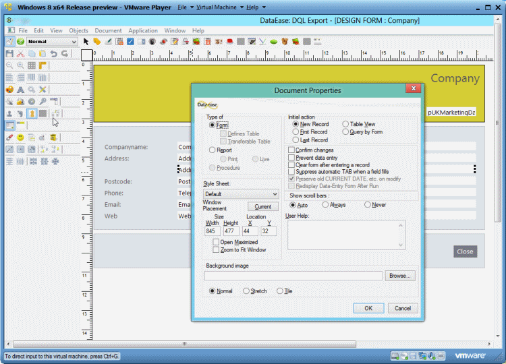Check Zoom to Fit Window option

(x=216, y=250)
